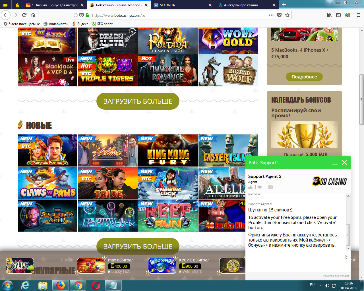This screenshot has width=364, height=291.
Task: Click the RU language indicator
Action: (x=312, y=285)
